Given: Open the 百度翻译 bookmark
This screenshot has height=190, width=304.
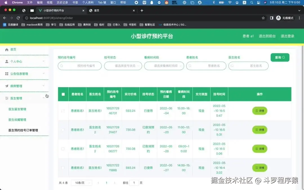Looking at the screenshot, I should tap(10, 24).
